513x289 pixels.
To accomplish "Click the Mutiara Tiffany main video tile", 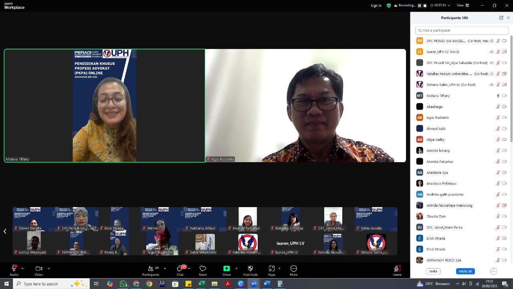I will pos(105,106).
